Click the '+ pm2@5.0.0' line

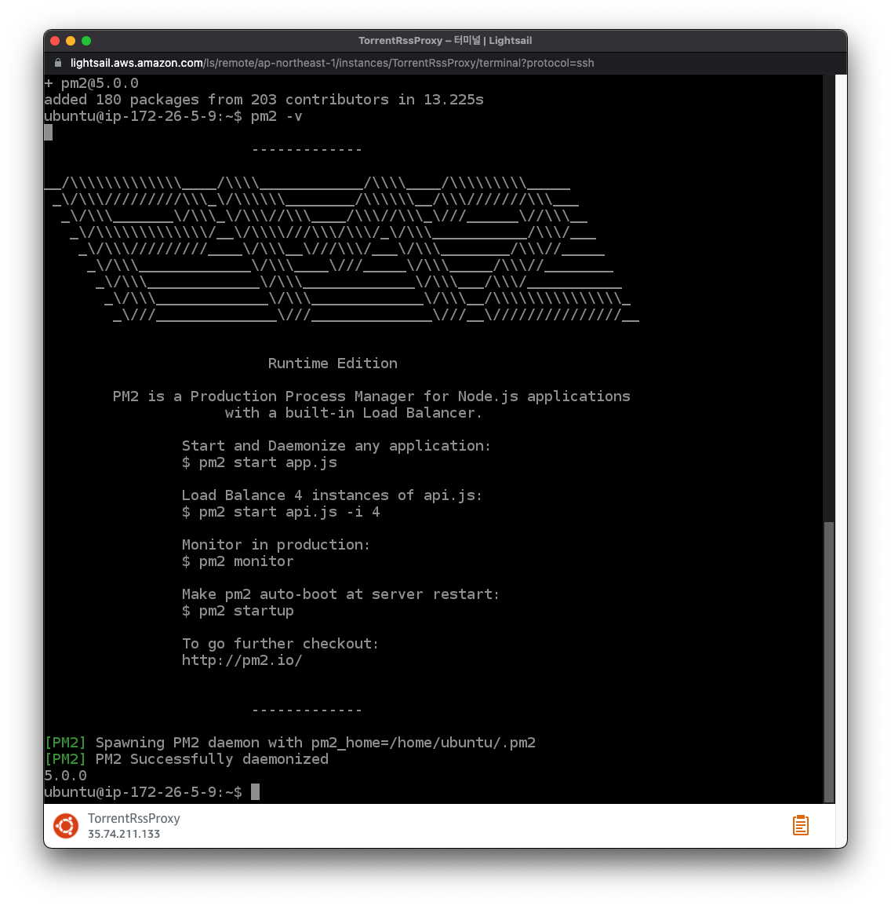91,83
